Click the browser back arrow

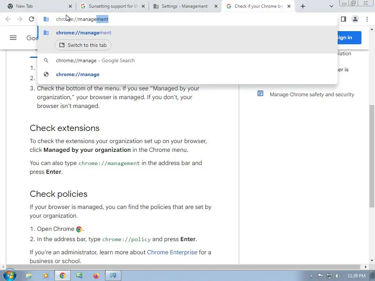[x=8, y=19]
